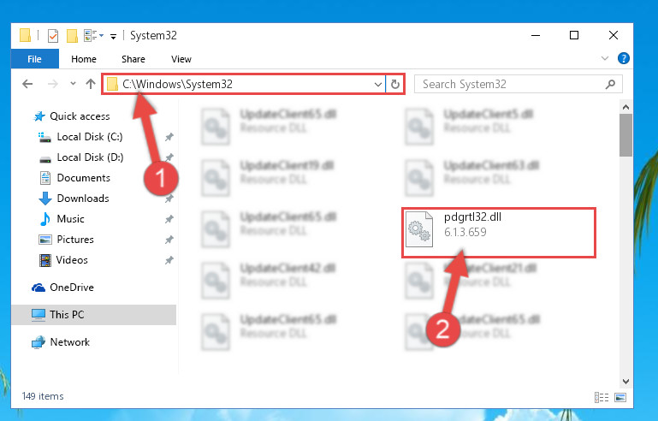
Task: Switch to details view layout
Action: (x=602, y=397)
